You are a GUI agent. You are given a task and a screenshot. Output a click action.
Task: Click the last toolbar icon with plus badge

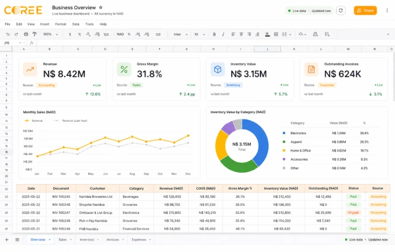pyautogui.click(x=327, y=34)
